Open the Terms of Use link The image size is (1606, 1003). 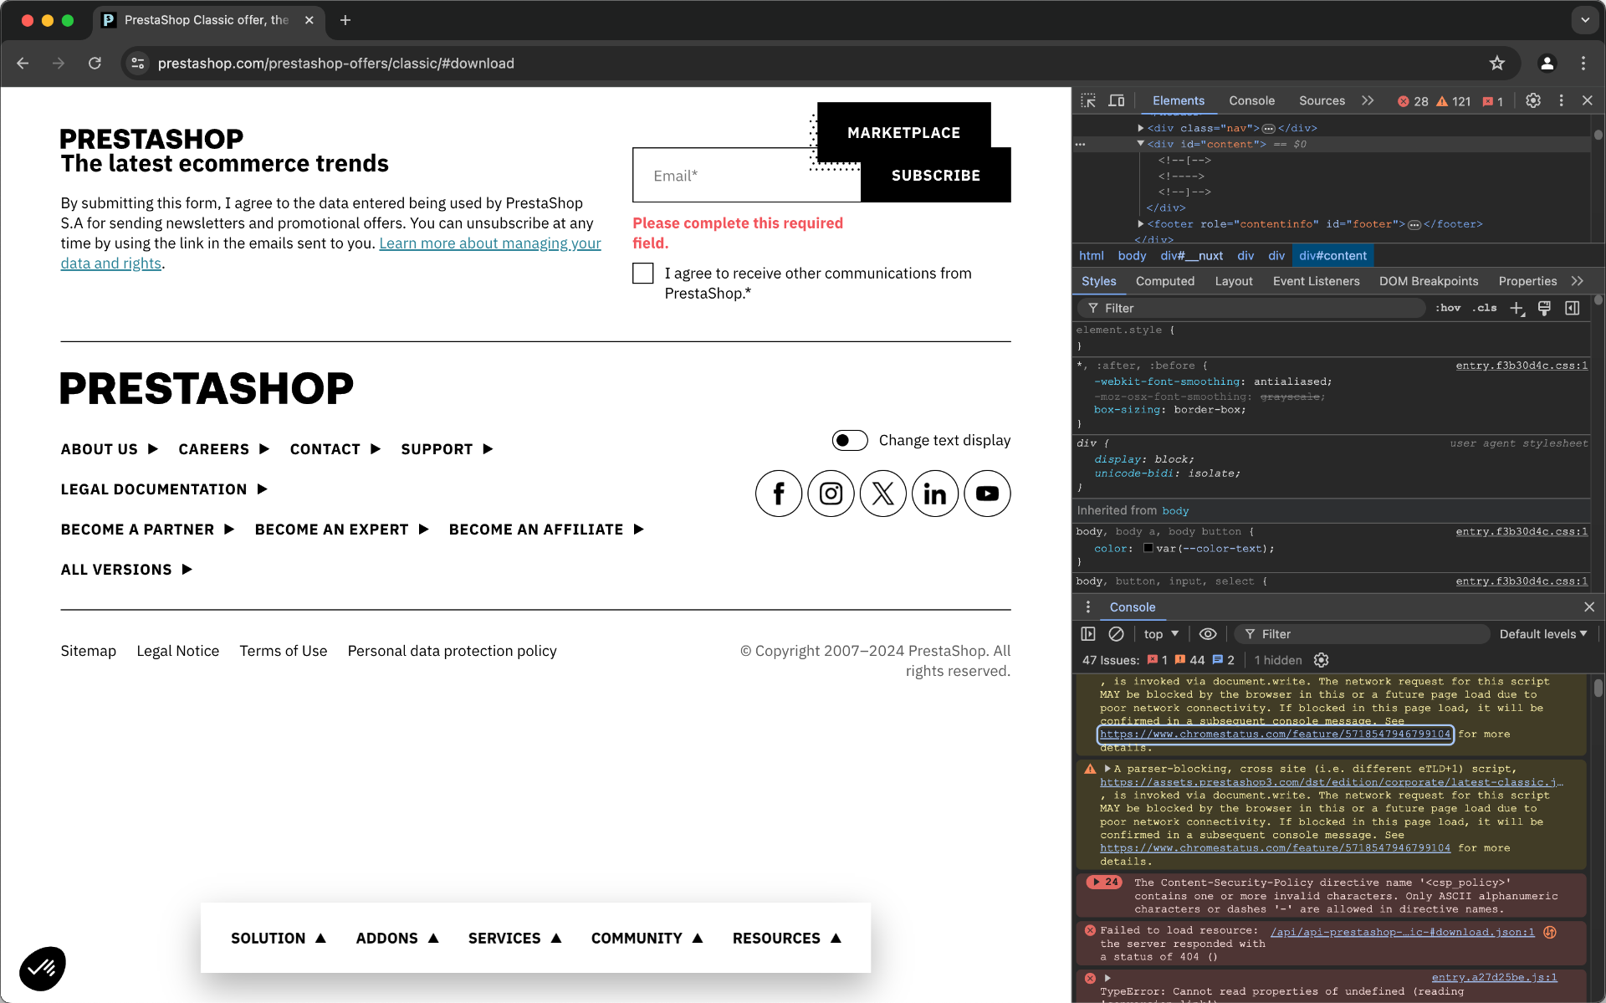(283, 651)
